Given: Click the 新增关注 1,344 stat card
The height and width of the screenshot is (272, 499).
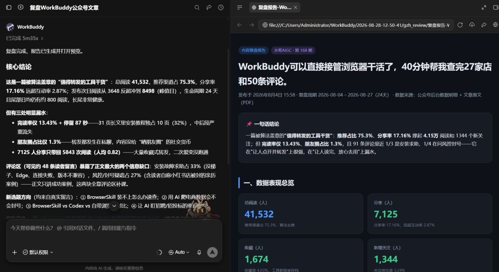Looking at the screenshot, I should [430, 255].
